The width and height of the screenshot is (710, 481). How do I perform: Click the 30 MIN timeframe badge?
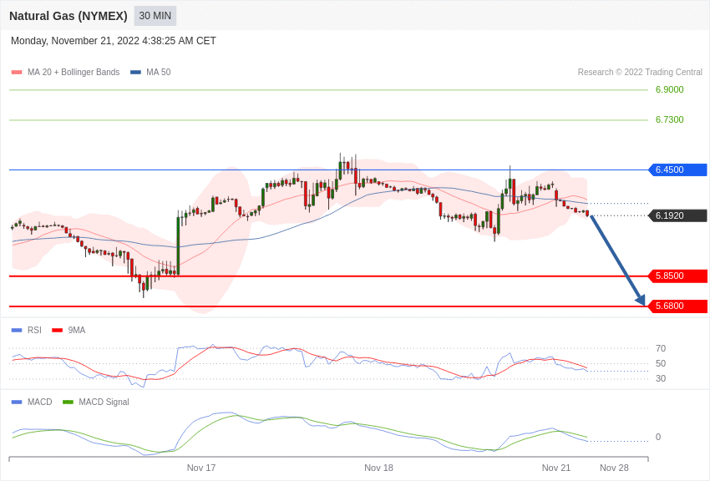point(155,16)
